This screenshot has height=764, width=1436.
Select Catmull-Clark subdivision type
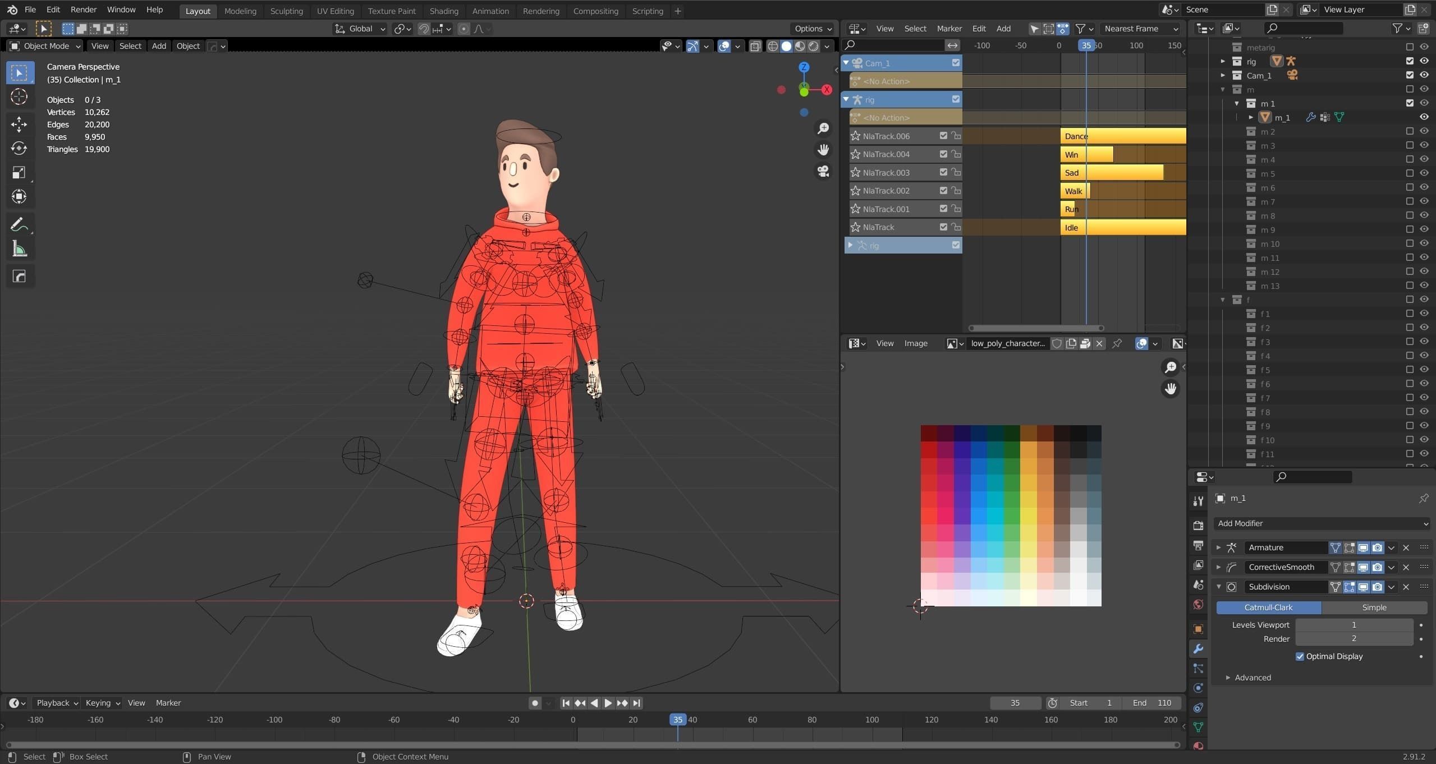tap(1268, 607)
